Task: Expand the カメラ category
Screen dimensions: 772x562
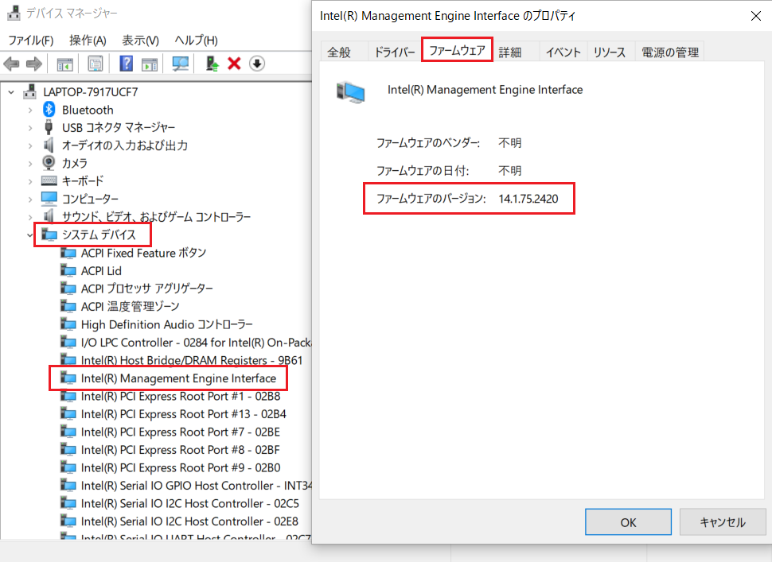Action: [x=30, y=163]
